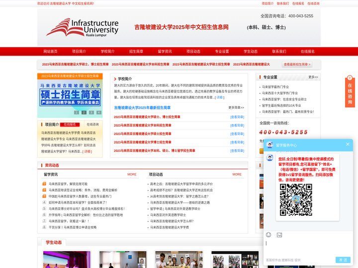The image size is (358, 268).
Task: Click the chat message input field
Action: point(308,247)
